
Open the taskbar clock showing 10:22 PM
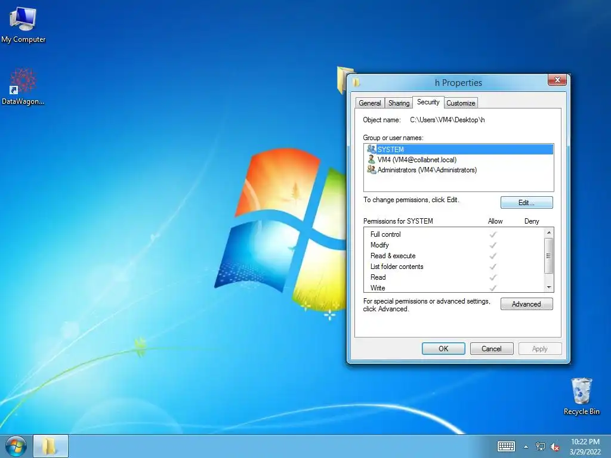tap(585, 447)
